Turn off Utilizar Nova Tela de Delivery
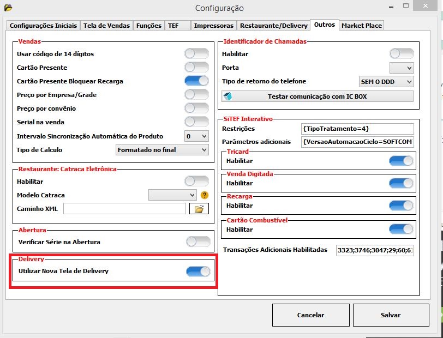The width and height of the screenshot is (443, 338). coord(198,271)
